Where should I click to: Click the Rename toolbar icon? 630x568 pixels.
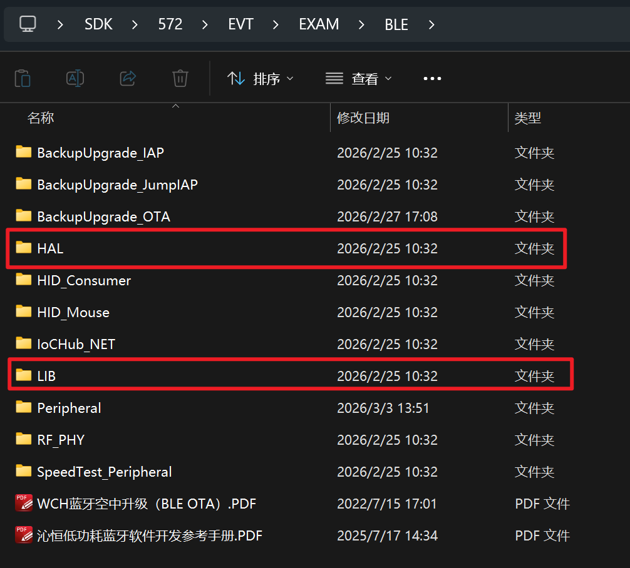[x=75, y=78]
